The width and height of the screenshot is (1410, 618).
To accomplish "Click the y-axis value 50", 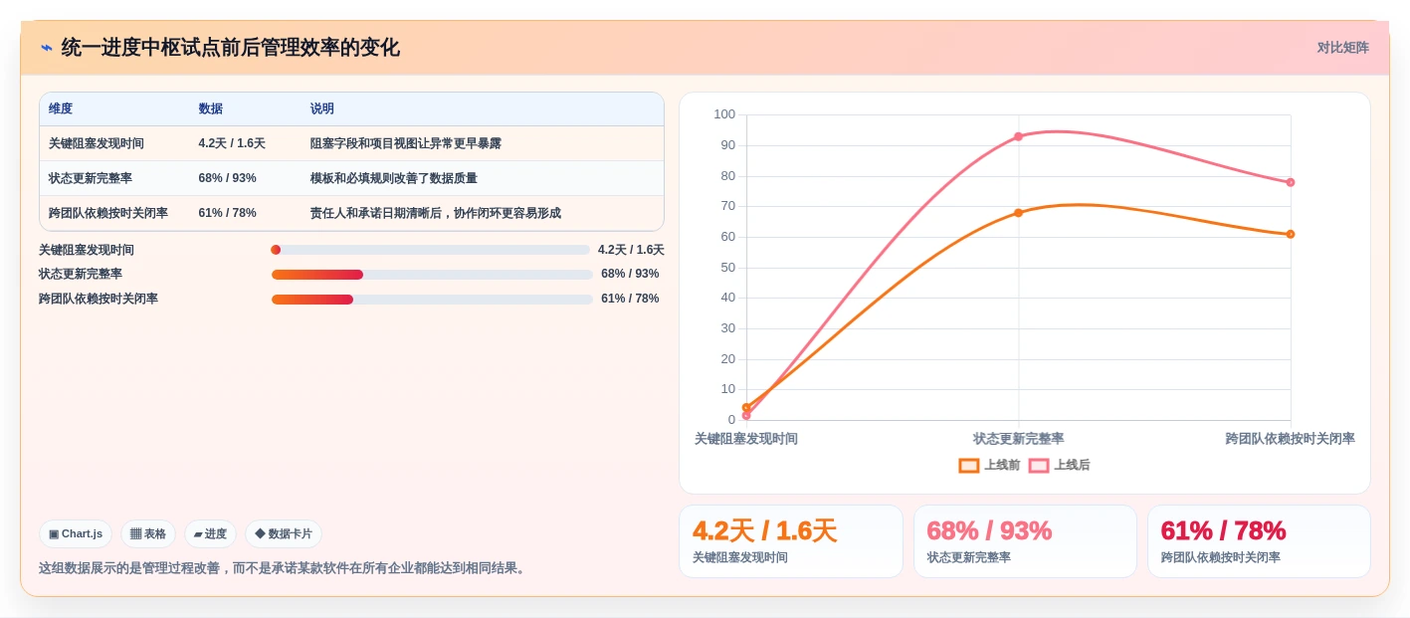I will [727, 268].
